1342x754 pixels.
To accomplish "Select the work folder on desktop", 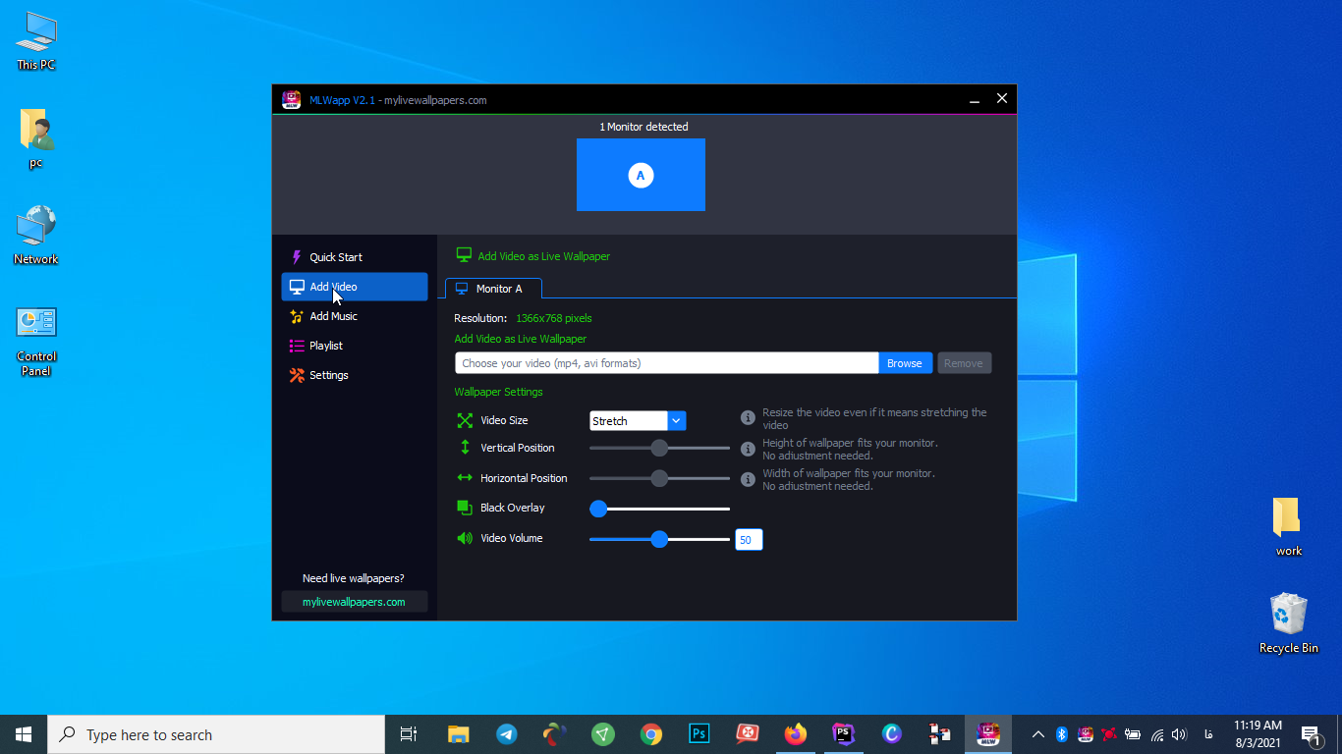I will pos(1289,527).
